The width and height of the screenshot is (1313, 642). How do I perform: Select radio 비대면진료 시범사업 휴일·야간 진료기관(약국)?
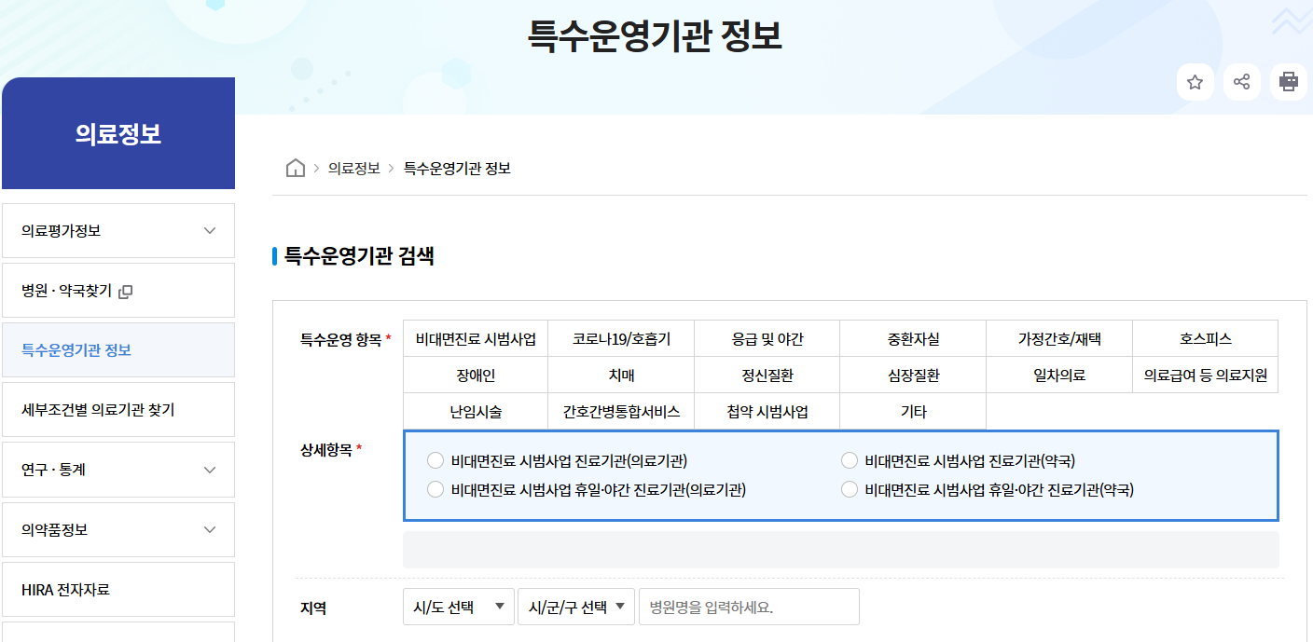849,489
